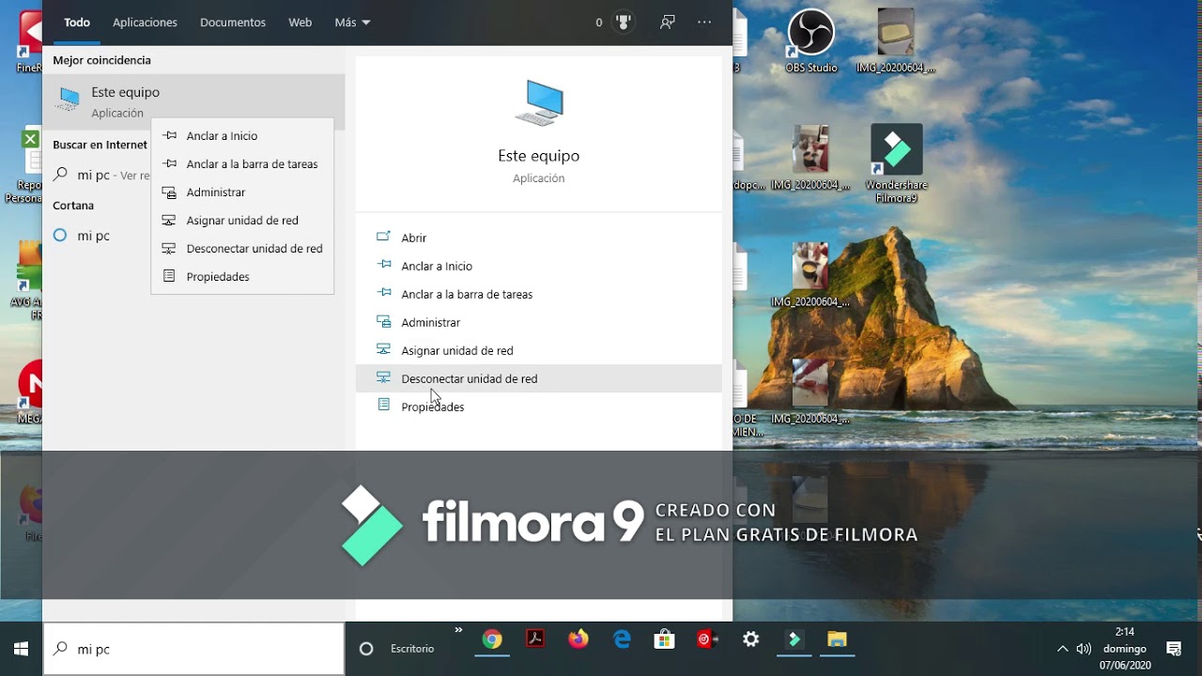This screenshot has width=1202, height=676.
Task: Open the OBS Studio desktop shortcut
Action: pyautogui.click(x=811, y=41)
